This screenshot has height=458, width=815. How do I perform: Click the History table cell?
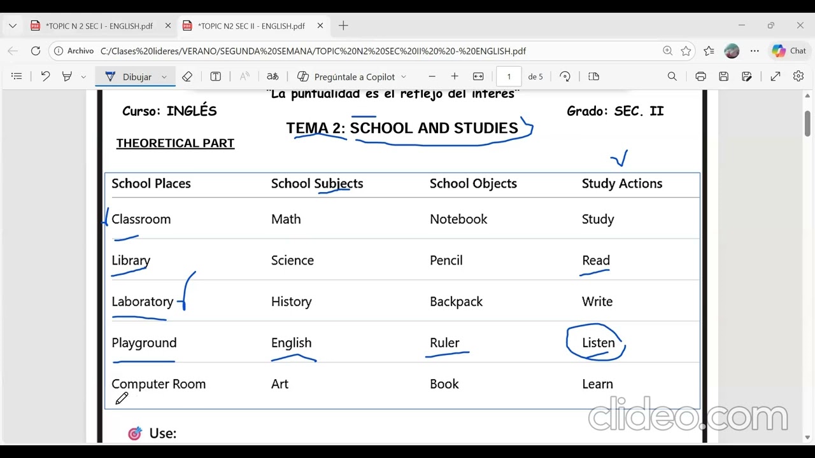click(291, 302)
